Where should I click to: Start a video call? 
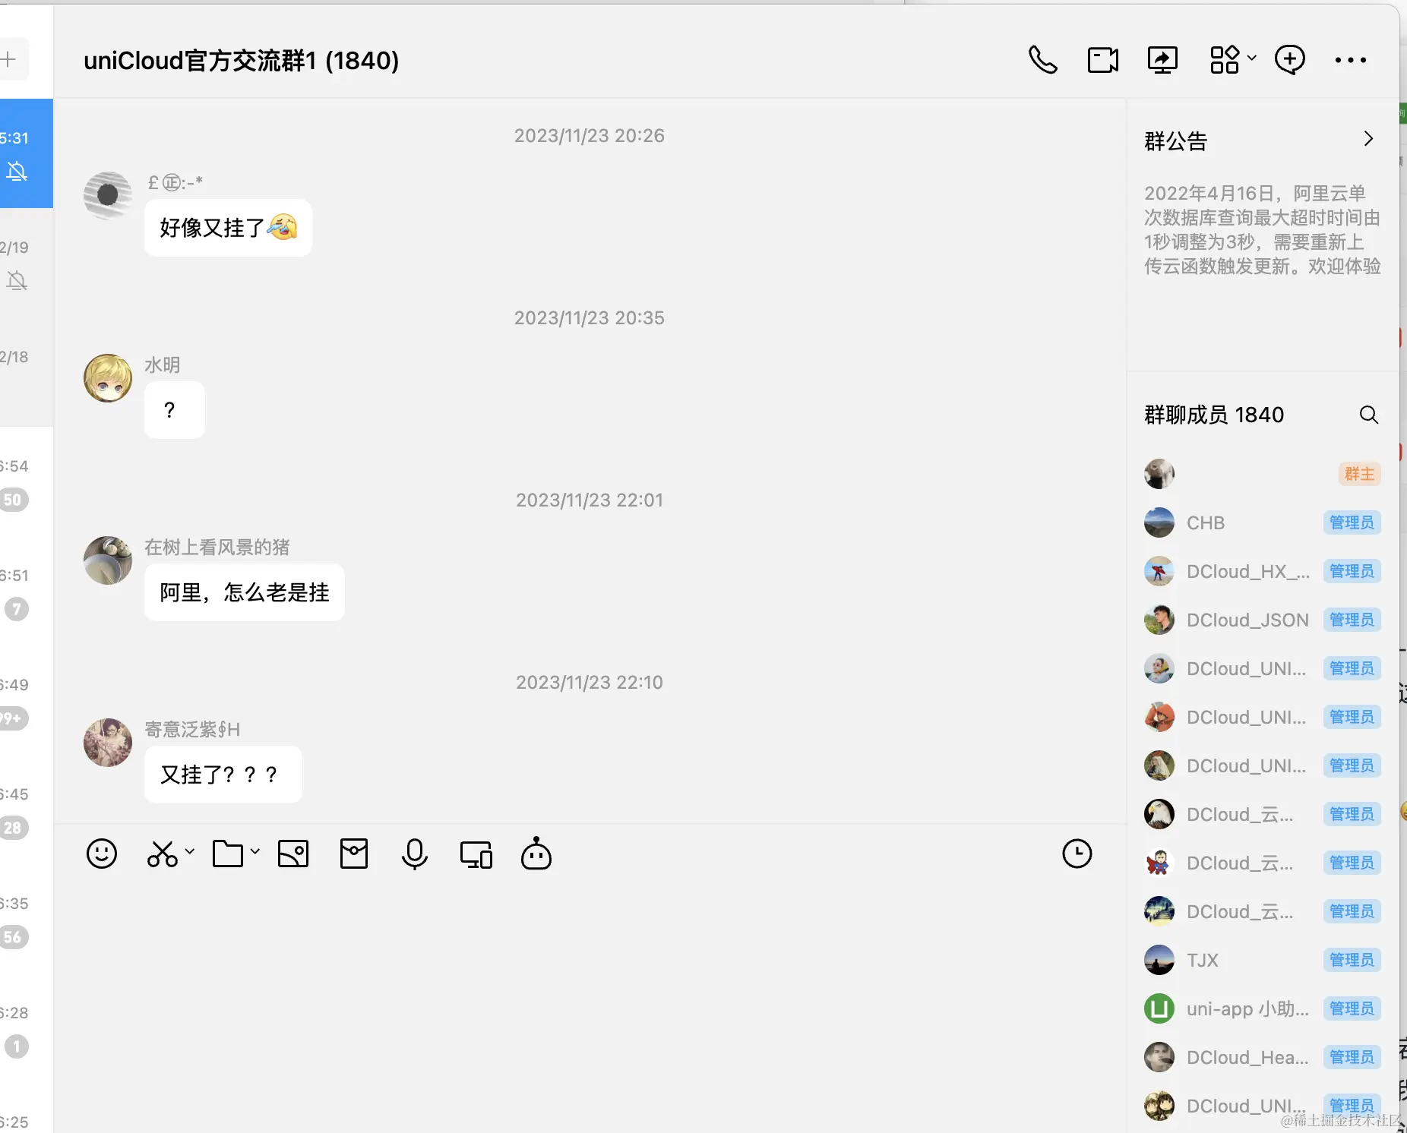(1102, 59)
